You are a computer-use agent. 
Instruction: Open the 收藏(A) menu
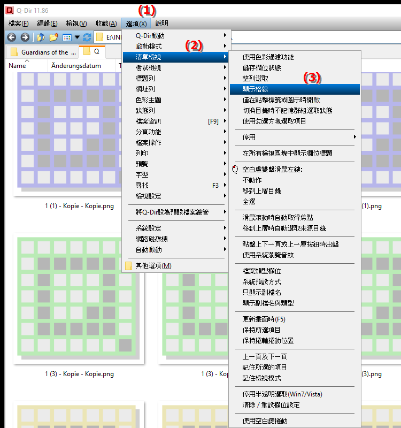pos(106,24)
